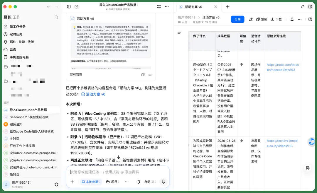The image size is (317, 193).
Task: Expand the document panel to full size
Action: (302, 7)
